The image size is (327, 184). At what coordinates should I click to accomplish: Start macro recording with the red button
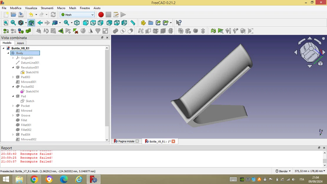101,15
